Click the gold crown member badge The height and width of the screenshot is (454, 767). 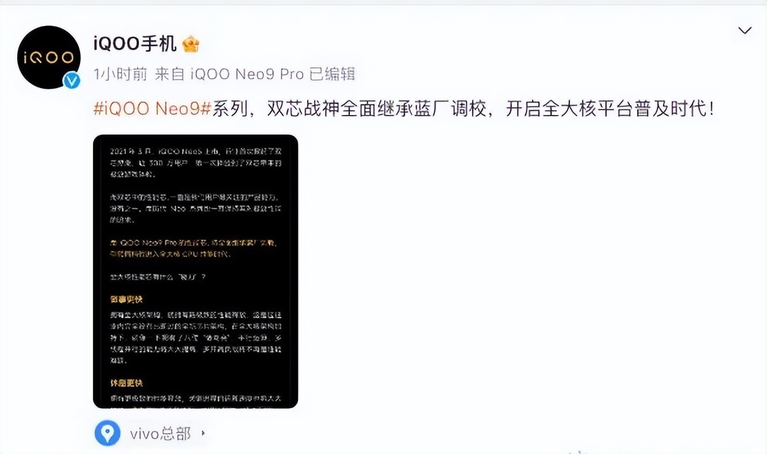191,44
